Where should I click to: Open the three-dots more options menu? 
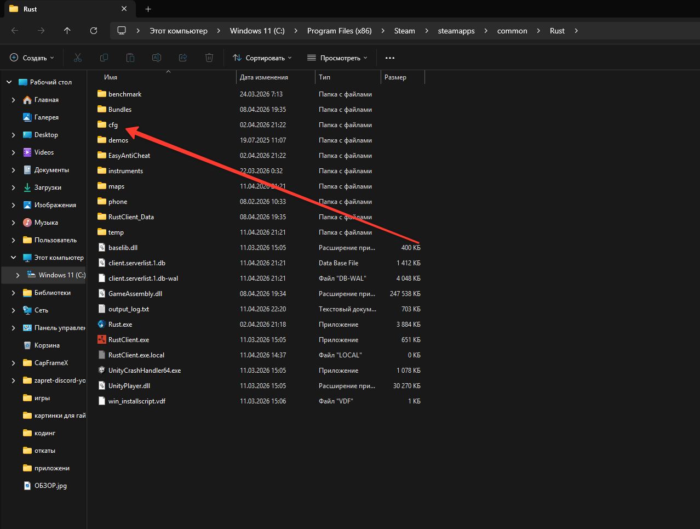(390, 58)
